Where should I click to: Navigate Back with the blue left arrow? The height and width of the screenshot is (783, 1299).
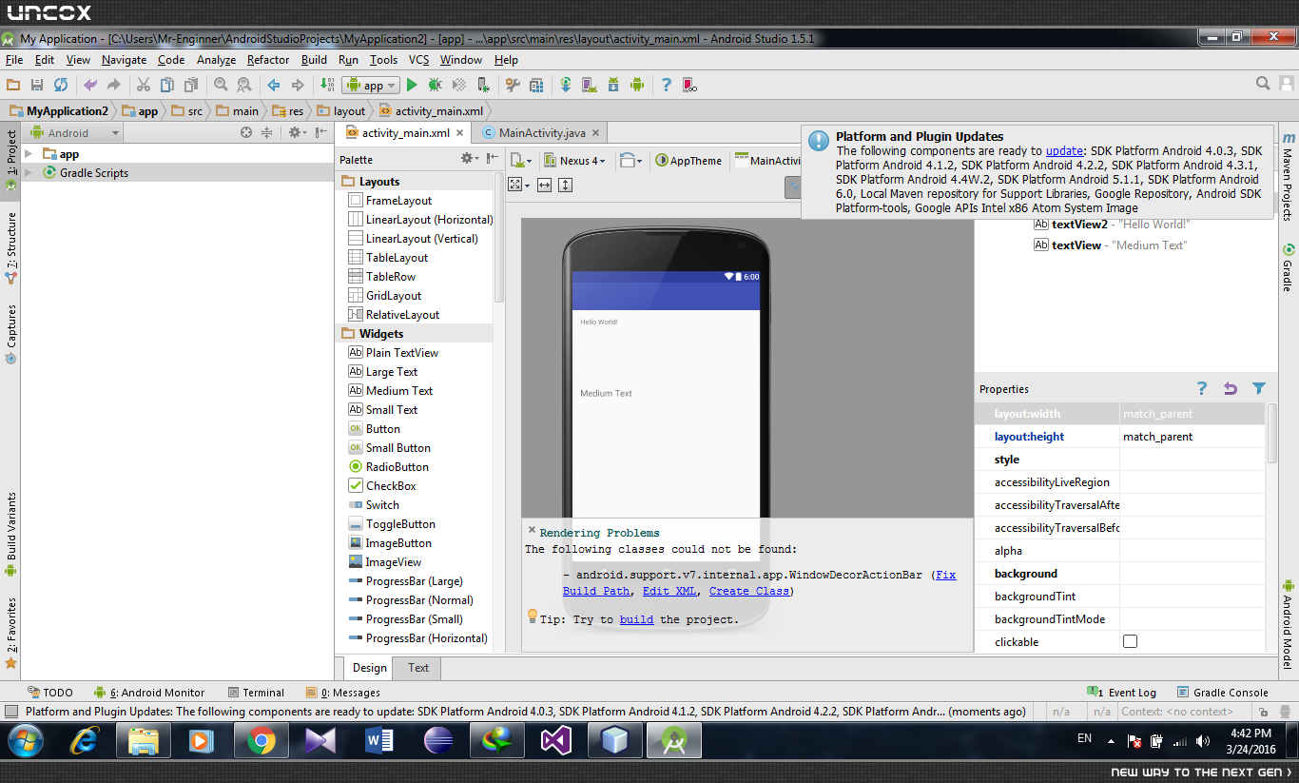(x=274, y=85)
